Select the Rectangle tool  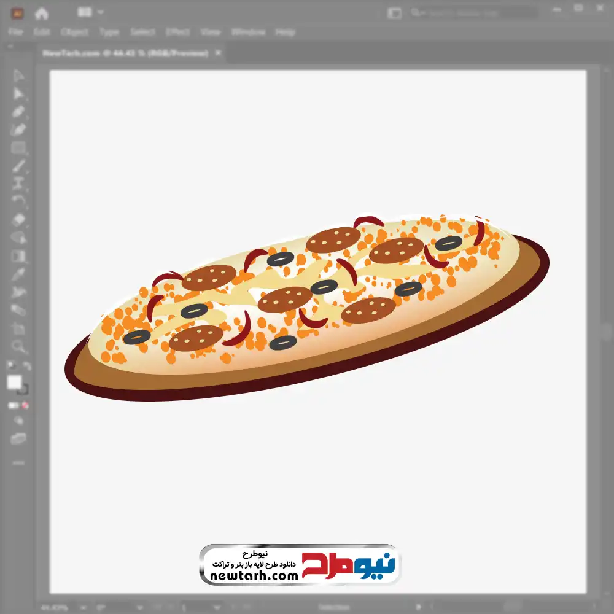pos(18,147)
